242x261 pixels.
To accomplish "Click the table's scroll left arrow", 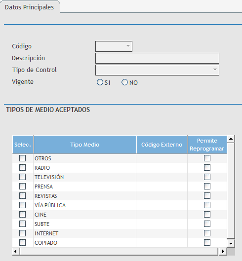I will [16, 251].
